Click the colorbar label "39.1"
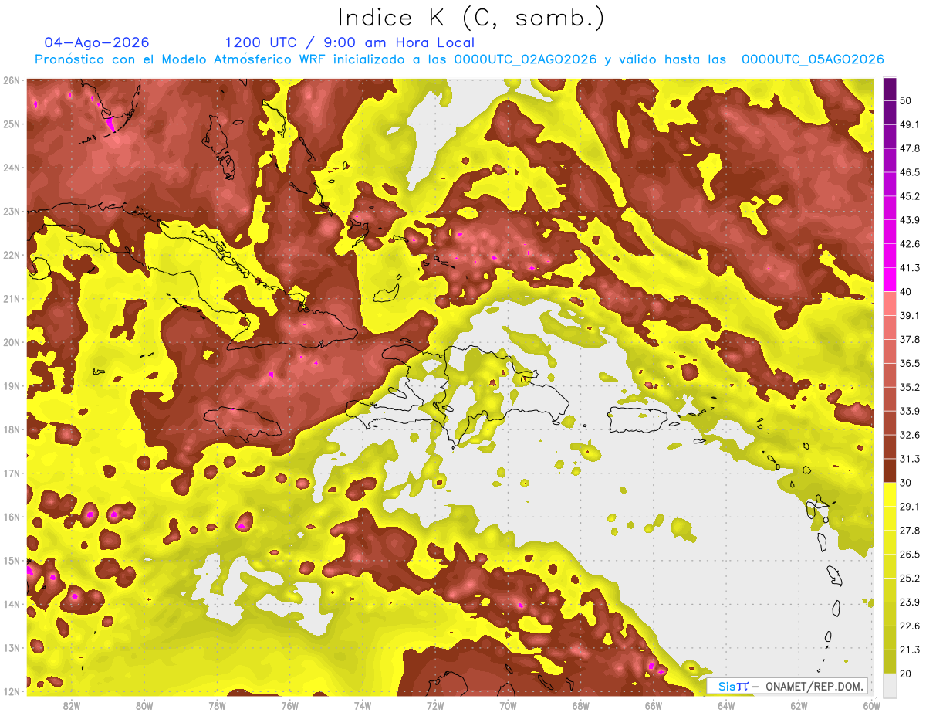Image resolution: width=926 pixels, height=716 pixels. click(x=910, y=315)
